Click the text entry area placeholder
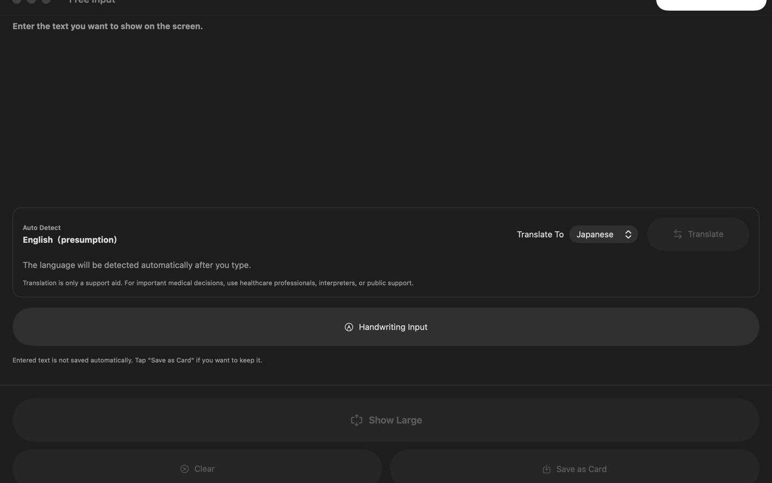This screenshot has width=772, height=483. pyautogui.click(x=108, y=26)
